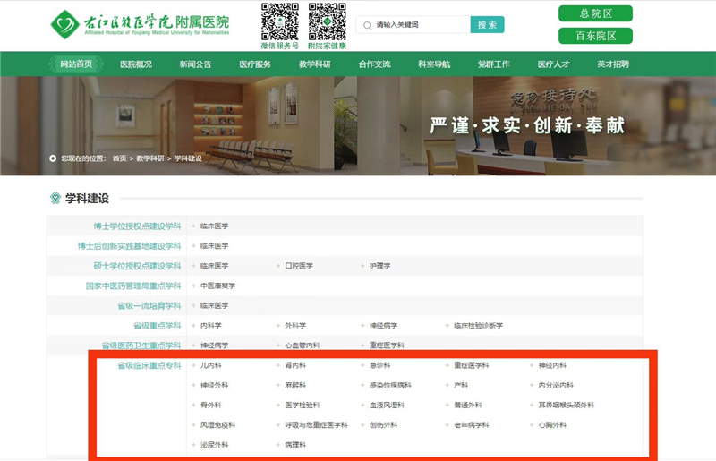
Task: Click the 国家中医药管理局重点学科 row label
Action: tap(133, 286)
